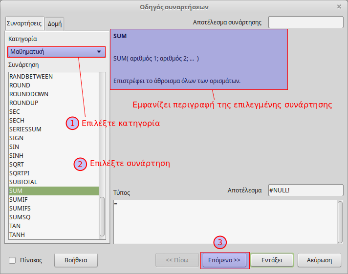This screenshot has height=274, width=348.
Task: Close the function wizard dialog
Action: (339, 6)
